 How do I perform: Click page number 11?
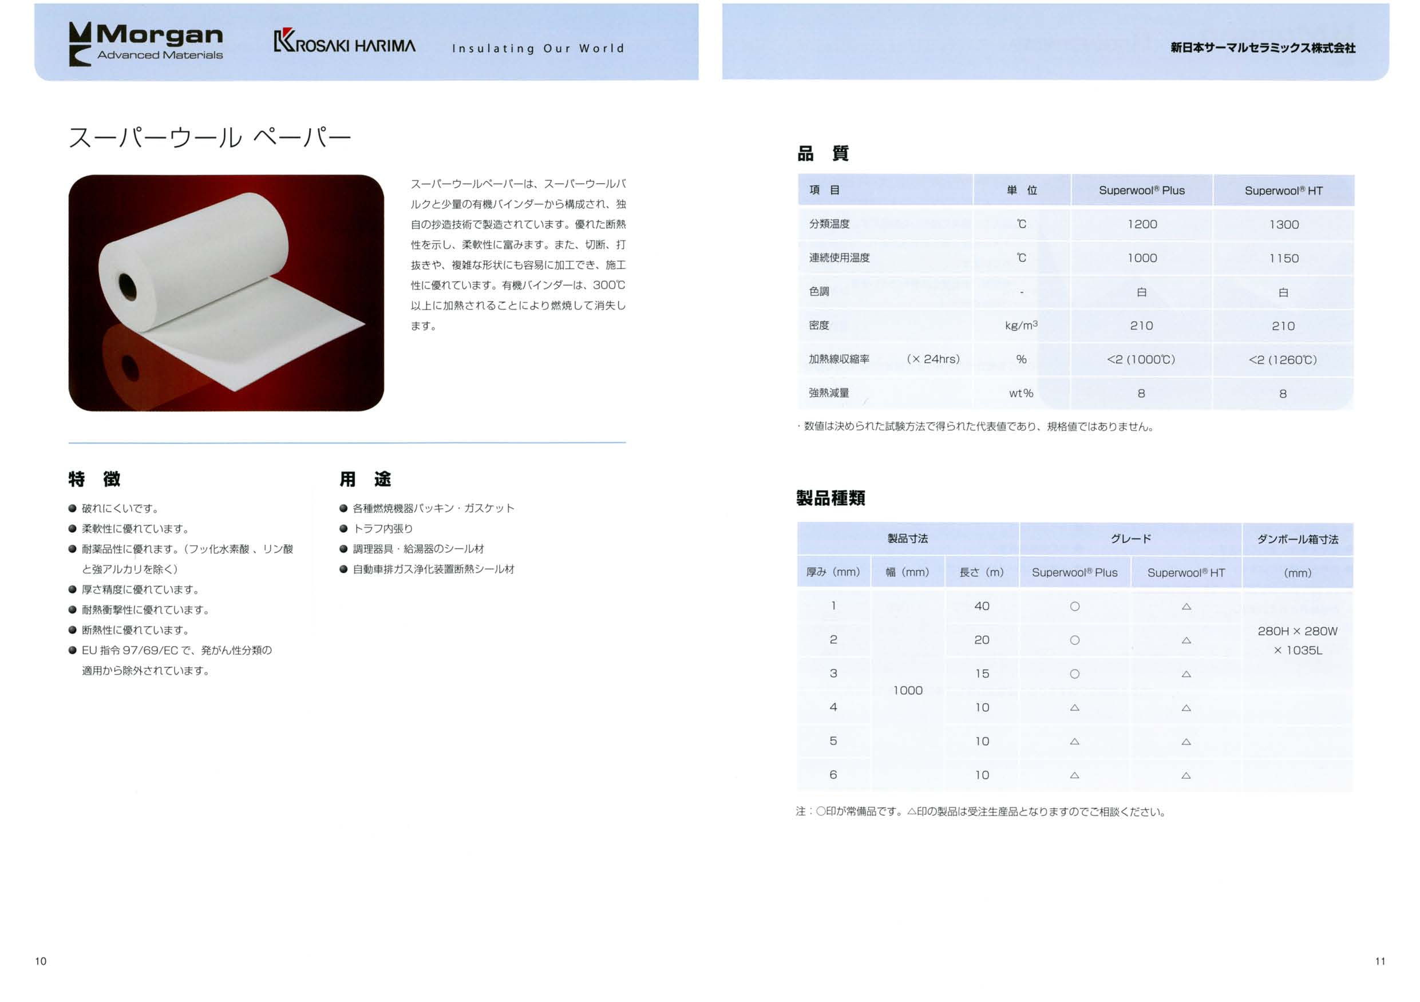point(1381,961)
